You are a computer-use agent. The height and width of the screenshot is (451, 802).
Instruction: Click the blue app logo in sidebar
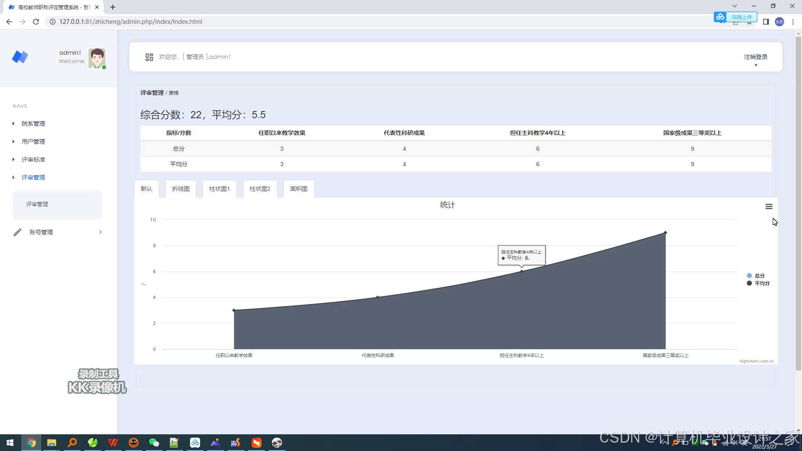(20, 57)
